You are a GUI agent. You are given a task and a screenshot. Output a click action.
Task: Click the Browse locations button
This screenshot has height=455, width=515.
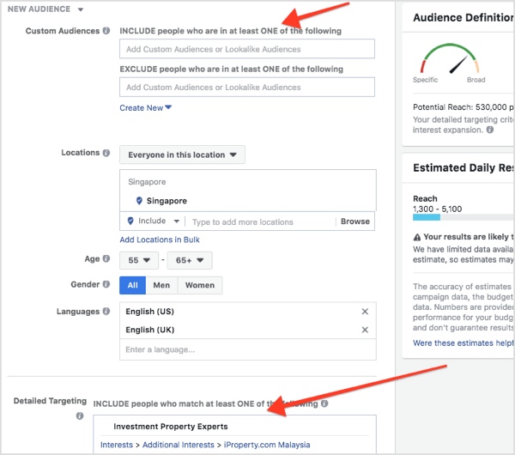pos(355,221)
